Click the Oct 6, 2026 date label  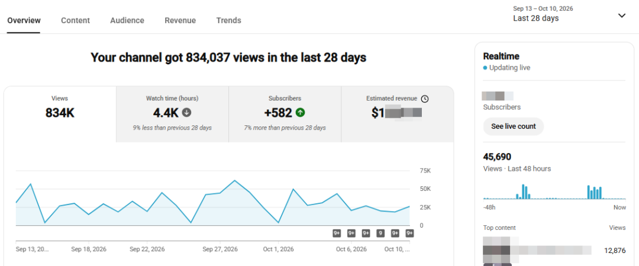coord(351,249)
